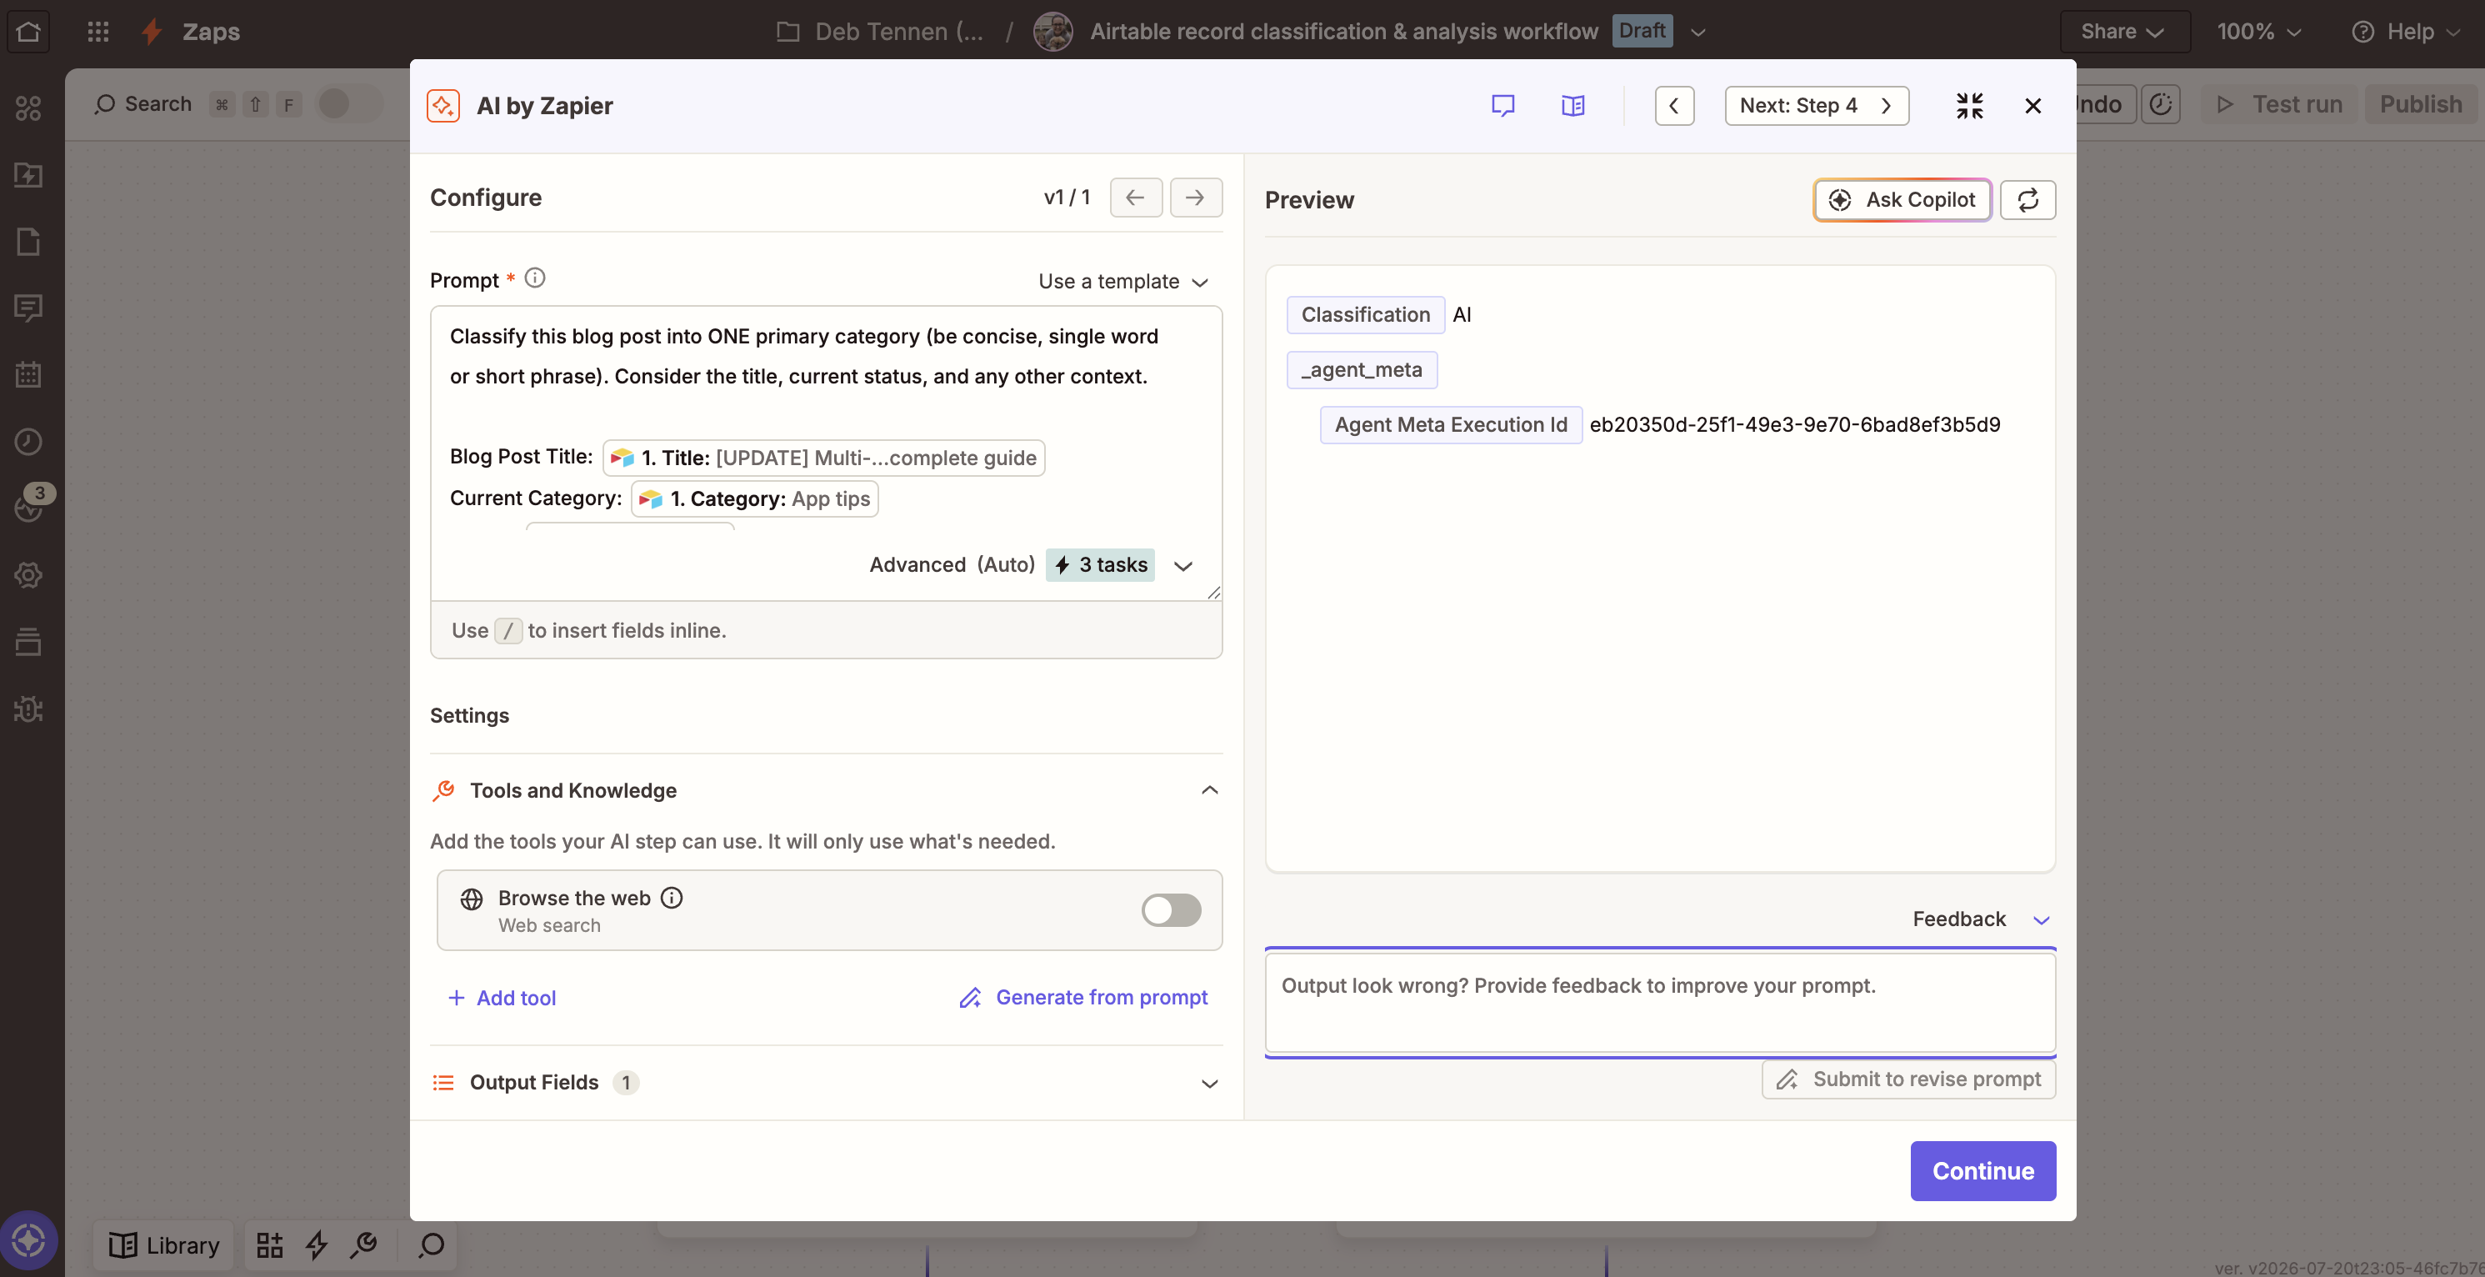Viewport: 2485px width, 1277px height.
Task: Click the Continue button
Action: point(1982,1171)
